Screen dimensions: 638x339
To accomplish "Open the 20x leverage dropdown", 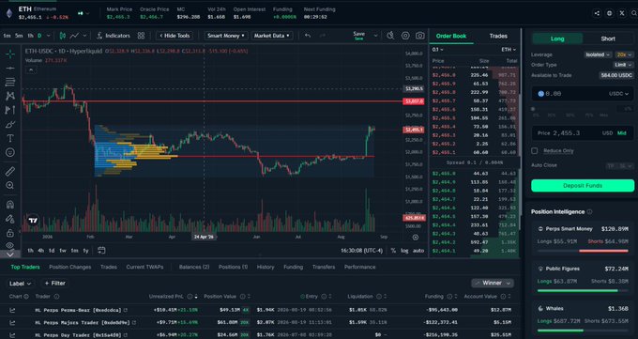I will (x=624, y=54).
